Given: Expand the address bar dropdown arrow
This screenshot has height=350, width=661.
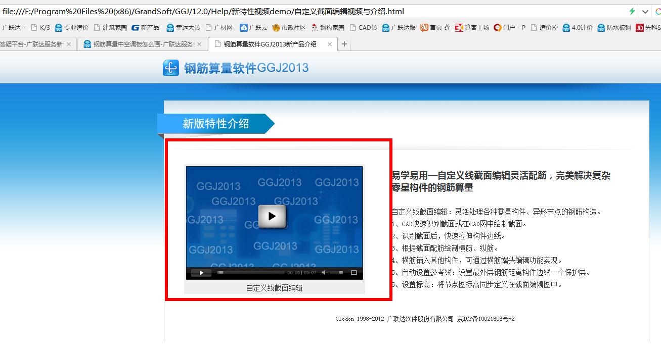Looking at the screenshot, I should 645,11.
